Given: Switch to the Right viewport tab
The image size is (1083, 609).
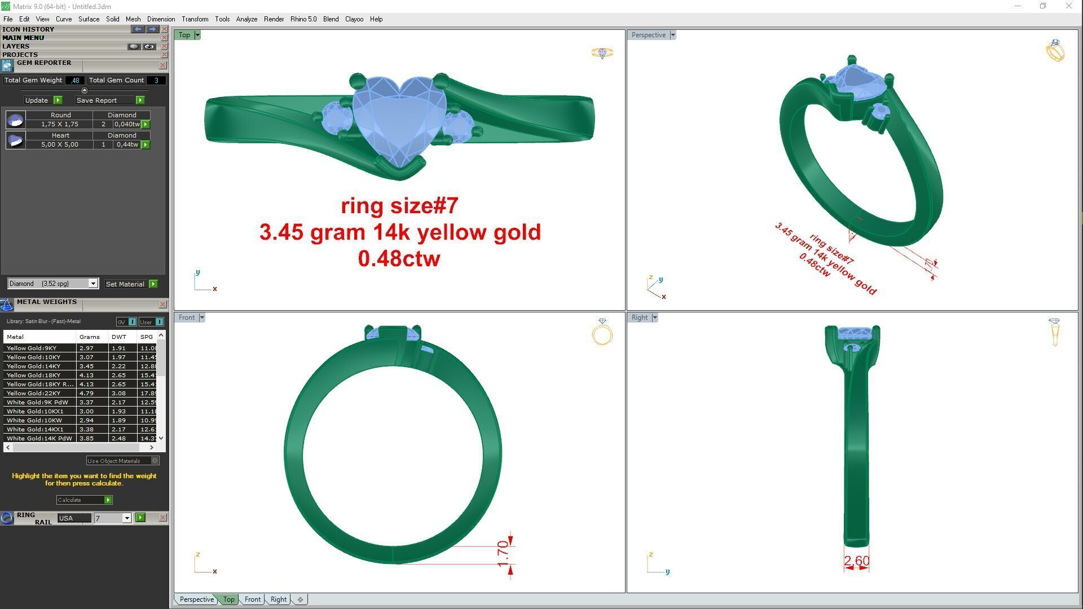Looking at the screenshot, I should [278, 599].
